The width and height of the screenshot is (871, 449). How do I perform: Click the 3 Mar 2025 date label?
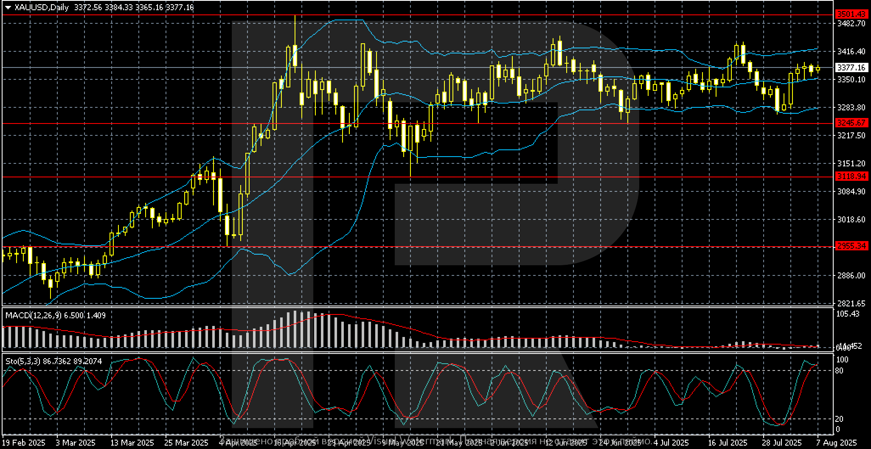76,443
